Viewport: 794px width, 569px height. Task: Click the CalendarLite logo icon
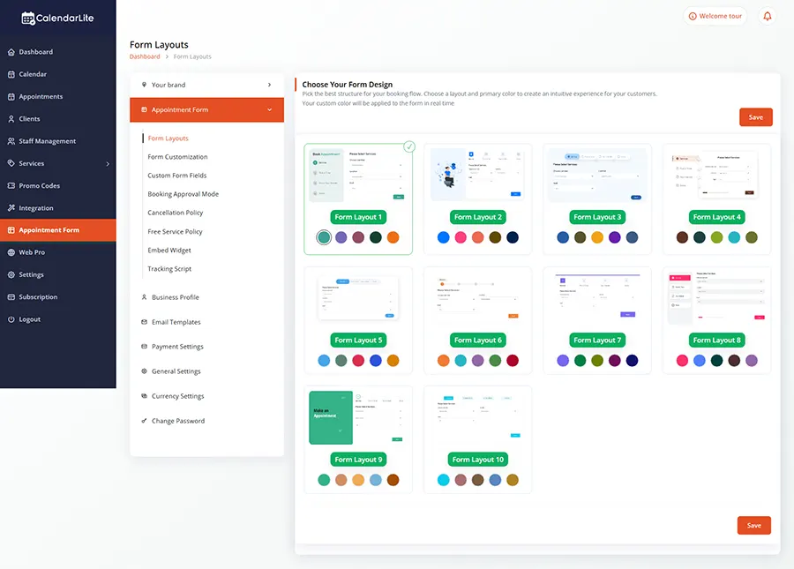tap(28, 19)
